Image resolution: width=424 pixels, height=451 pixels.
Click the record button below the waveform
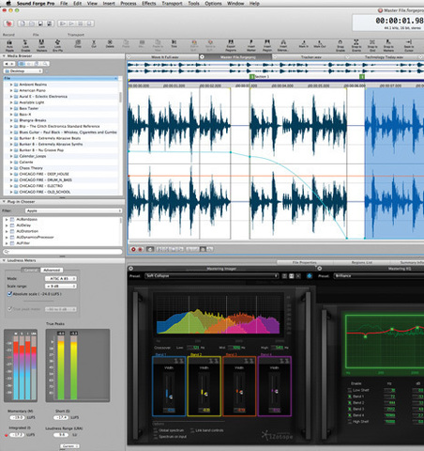tap(133, 249)
